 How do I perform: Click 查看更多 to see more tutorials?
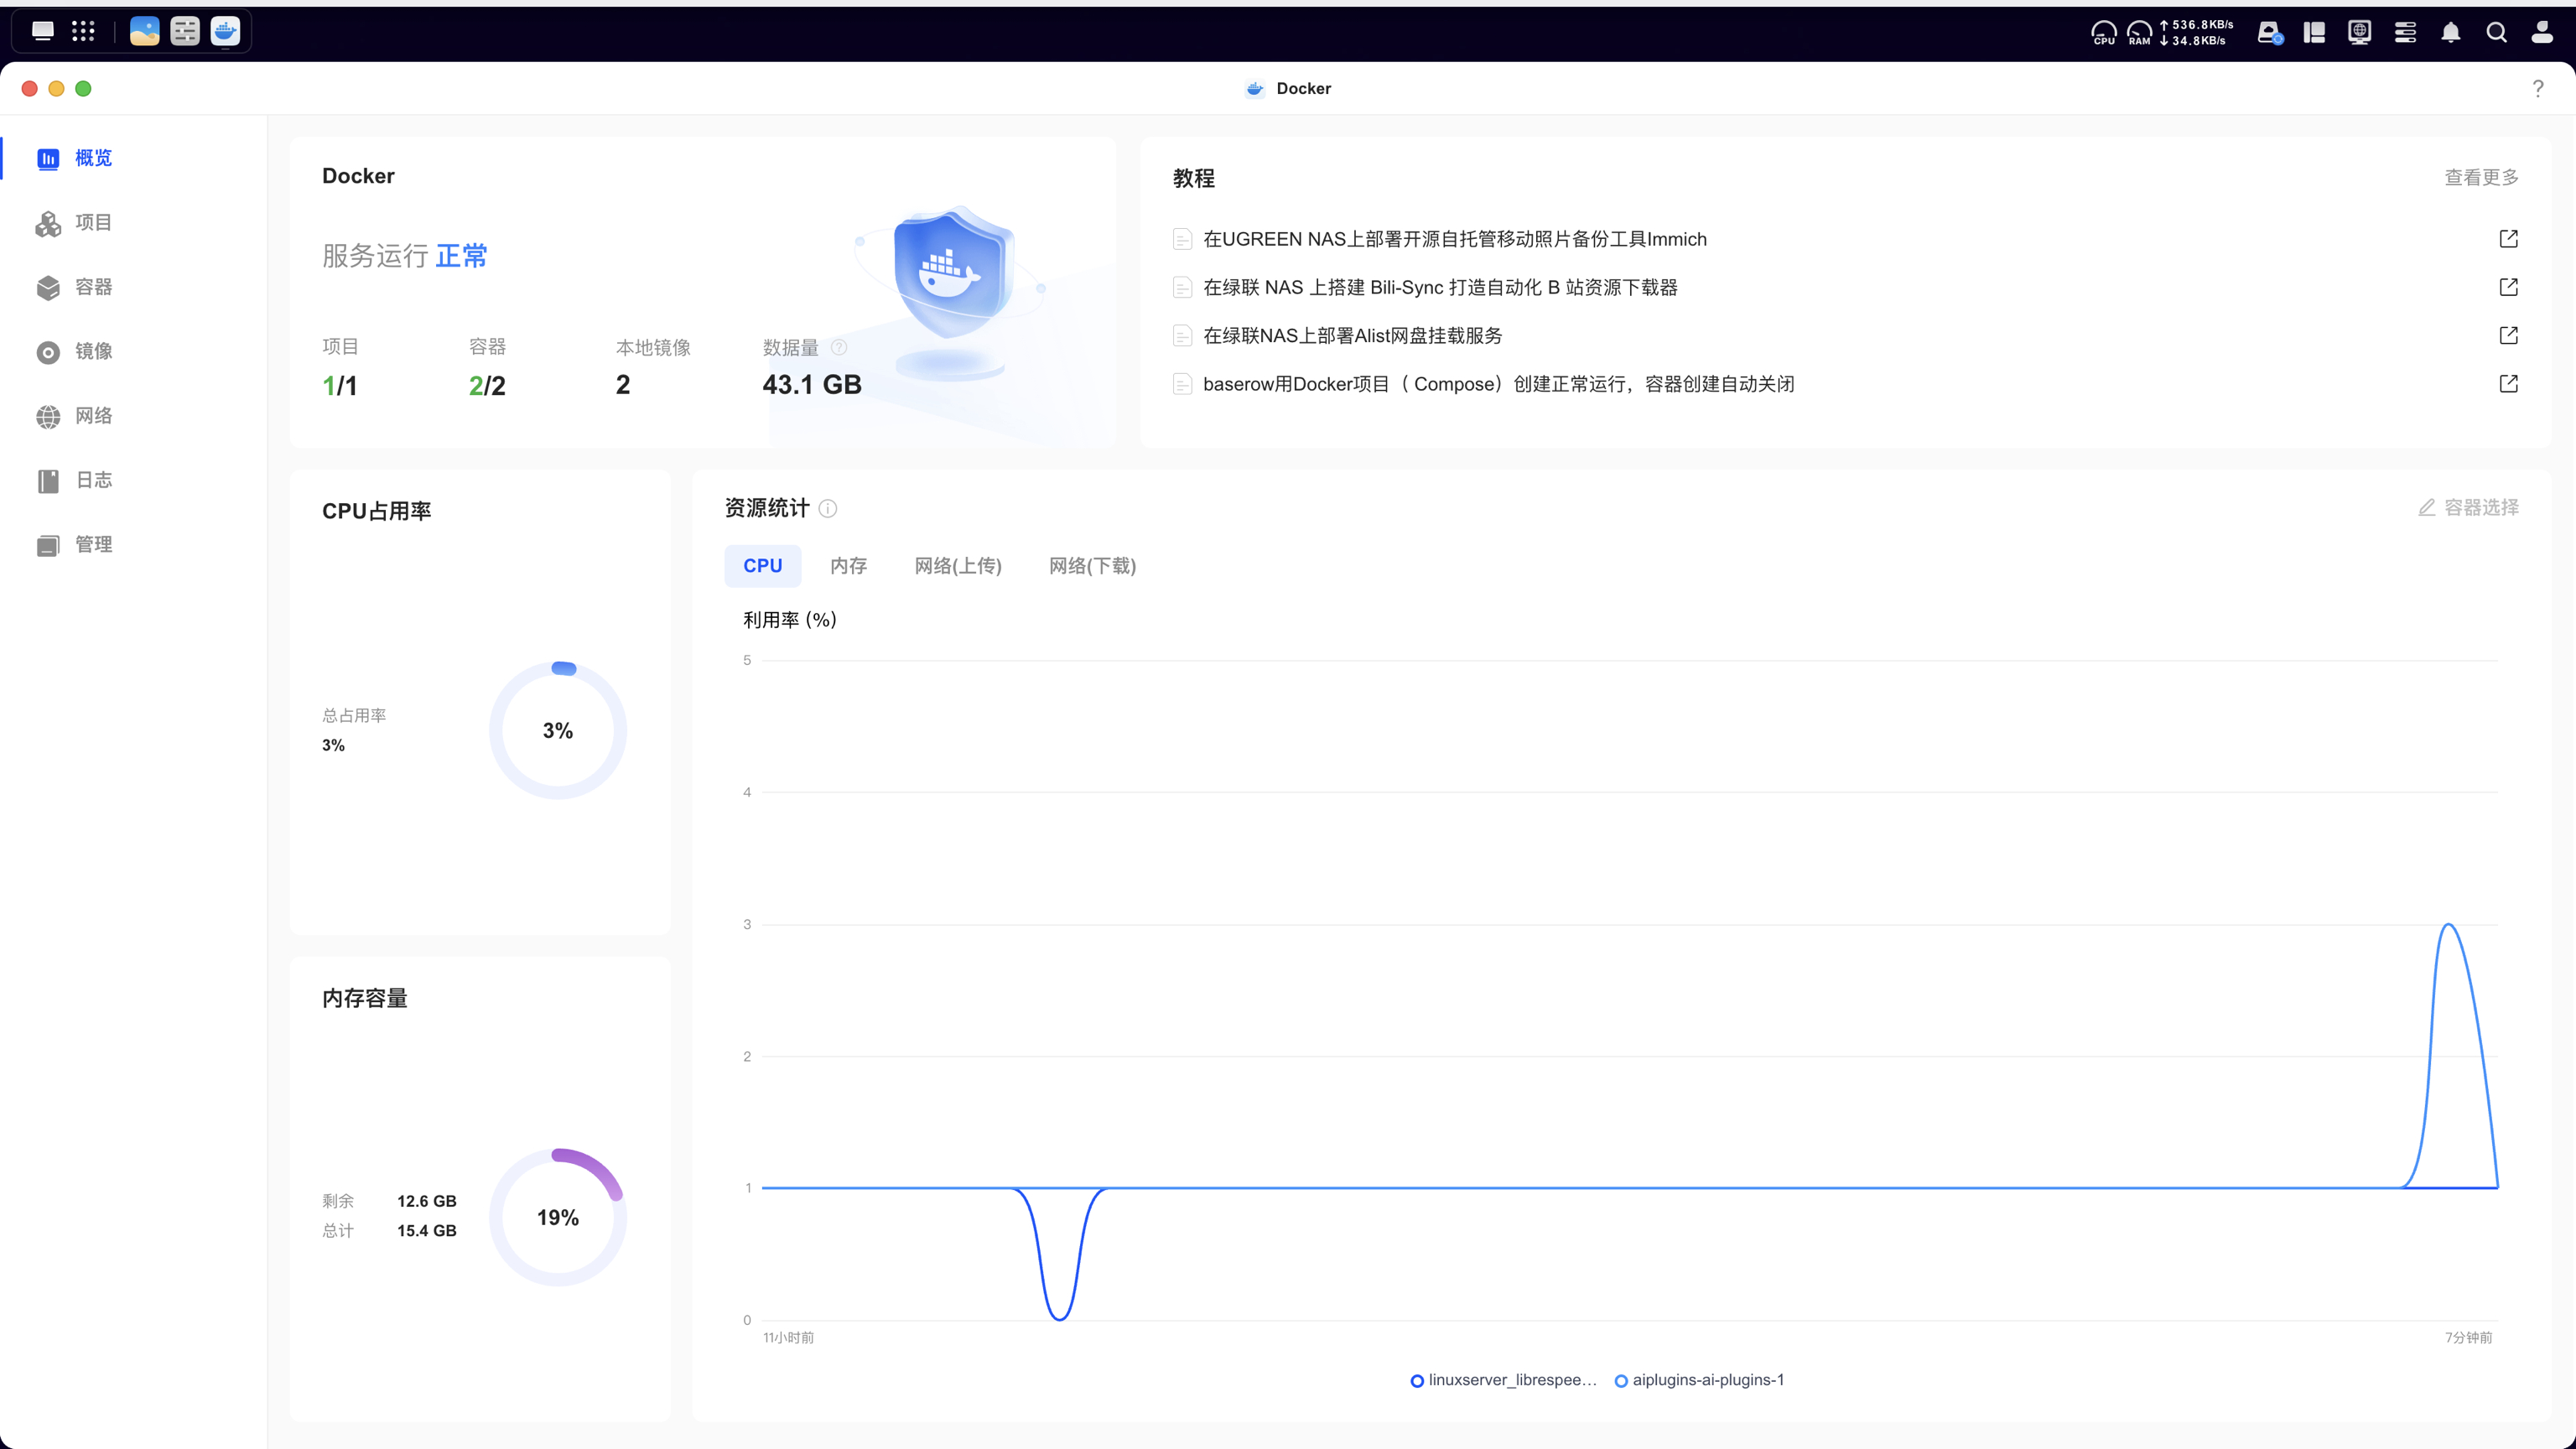coord(2481,178)
